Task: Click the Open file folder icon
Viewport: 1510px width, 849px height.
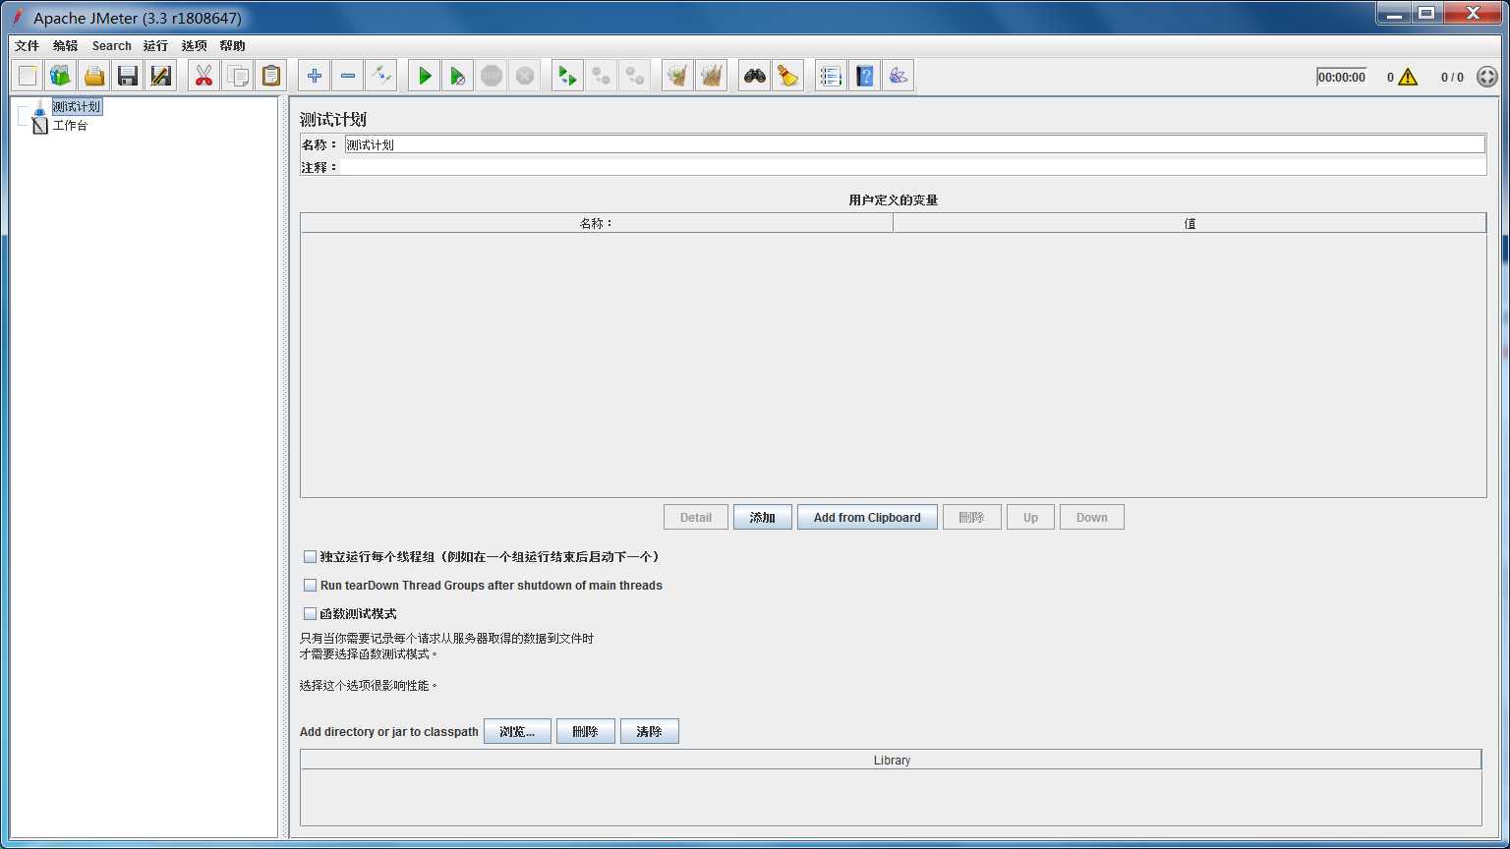Action: pyautogui.click(x=94, y=76)
